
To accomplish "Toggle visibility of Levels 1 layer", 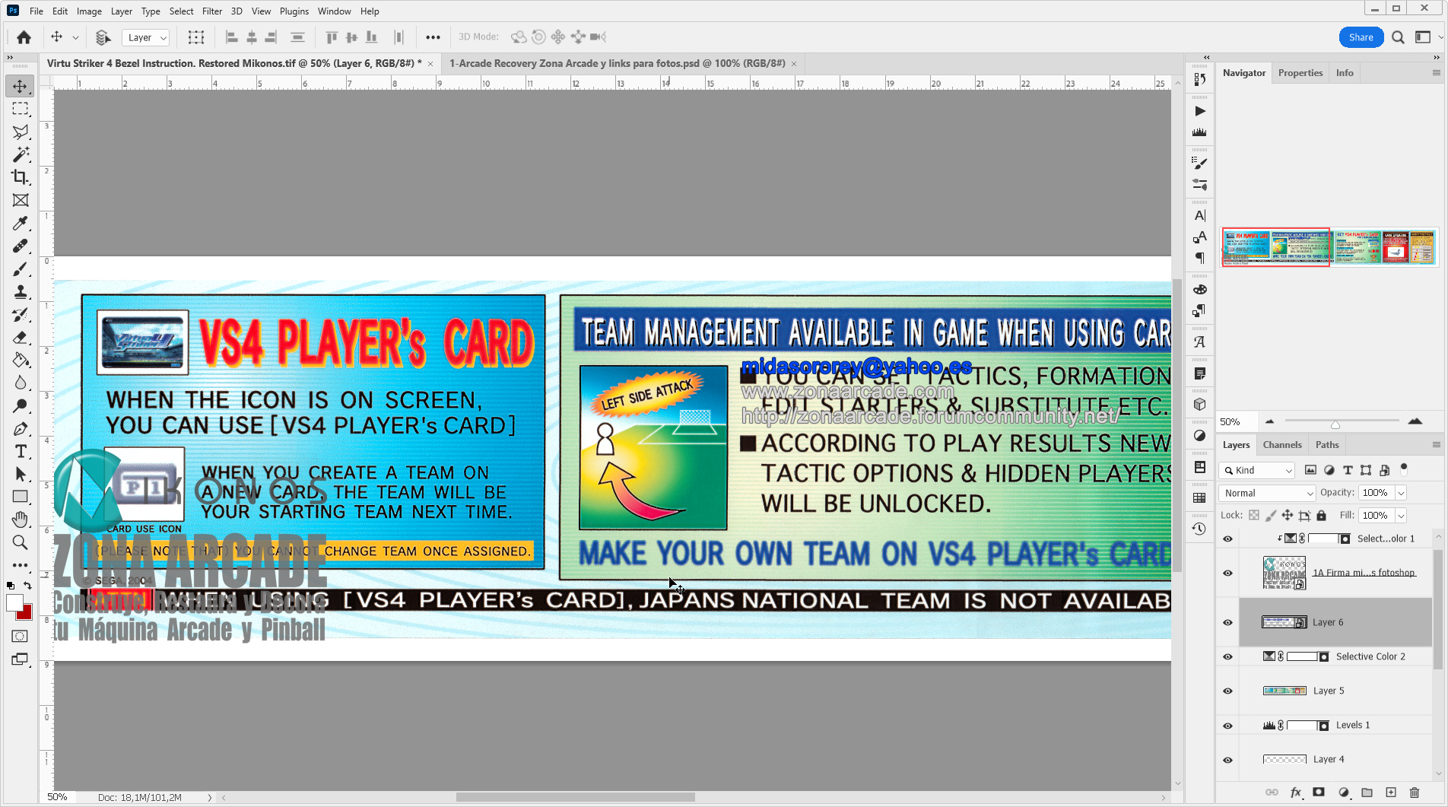I will pos(1227,726).
